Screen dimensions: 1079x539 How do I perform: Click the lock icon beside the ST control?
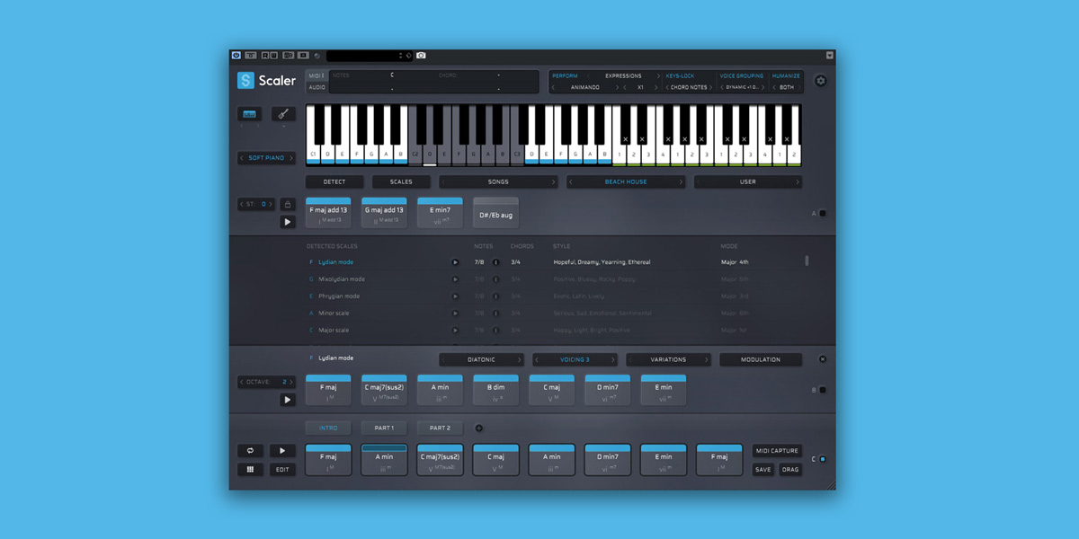point(288,204)
